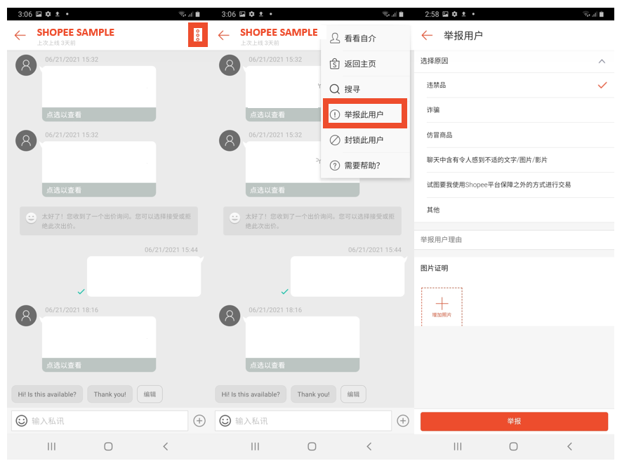Choose 返回主页 menu entry
The width and height of the screenshot is (622, 468).
[365, 64]
